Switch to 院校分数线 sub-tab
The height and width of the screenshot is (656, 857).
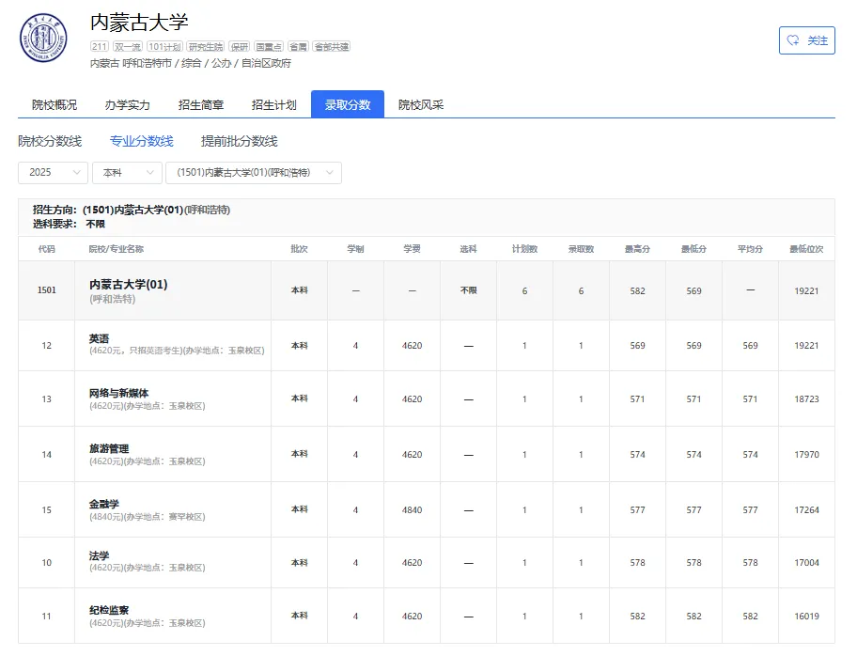pyautogui.click(x=50, y=141)
